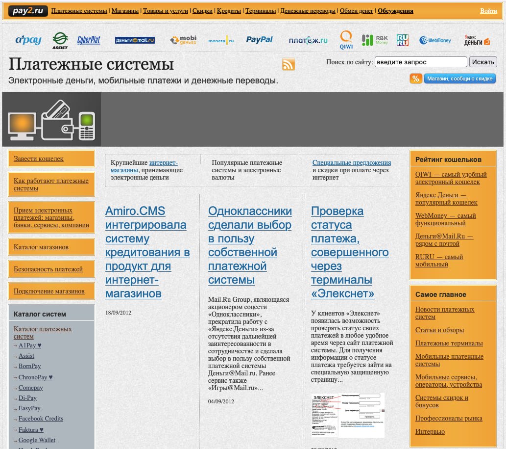Open Каталог платежных систем link
The width and height of the screenshot is (506, 449).
(43, 333)
